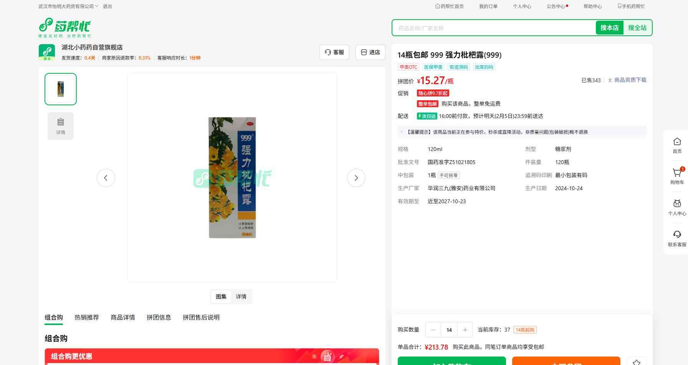Screen dimensions: 688x365
Task: Switch image view to 详情
Action: (241, 297)
